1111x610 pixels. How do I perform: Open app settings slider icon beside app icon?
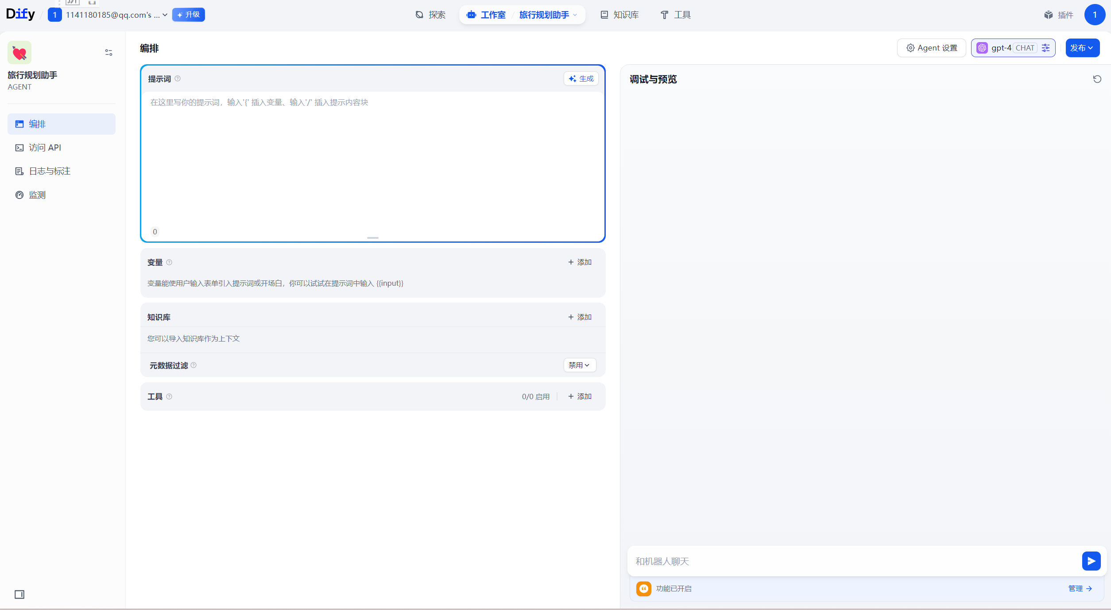(x=108, y=52)
